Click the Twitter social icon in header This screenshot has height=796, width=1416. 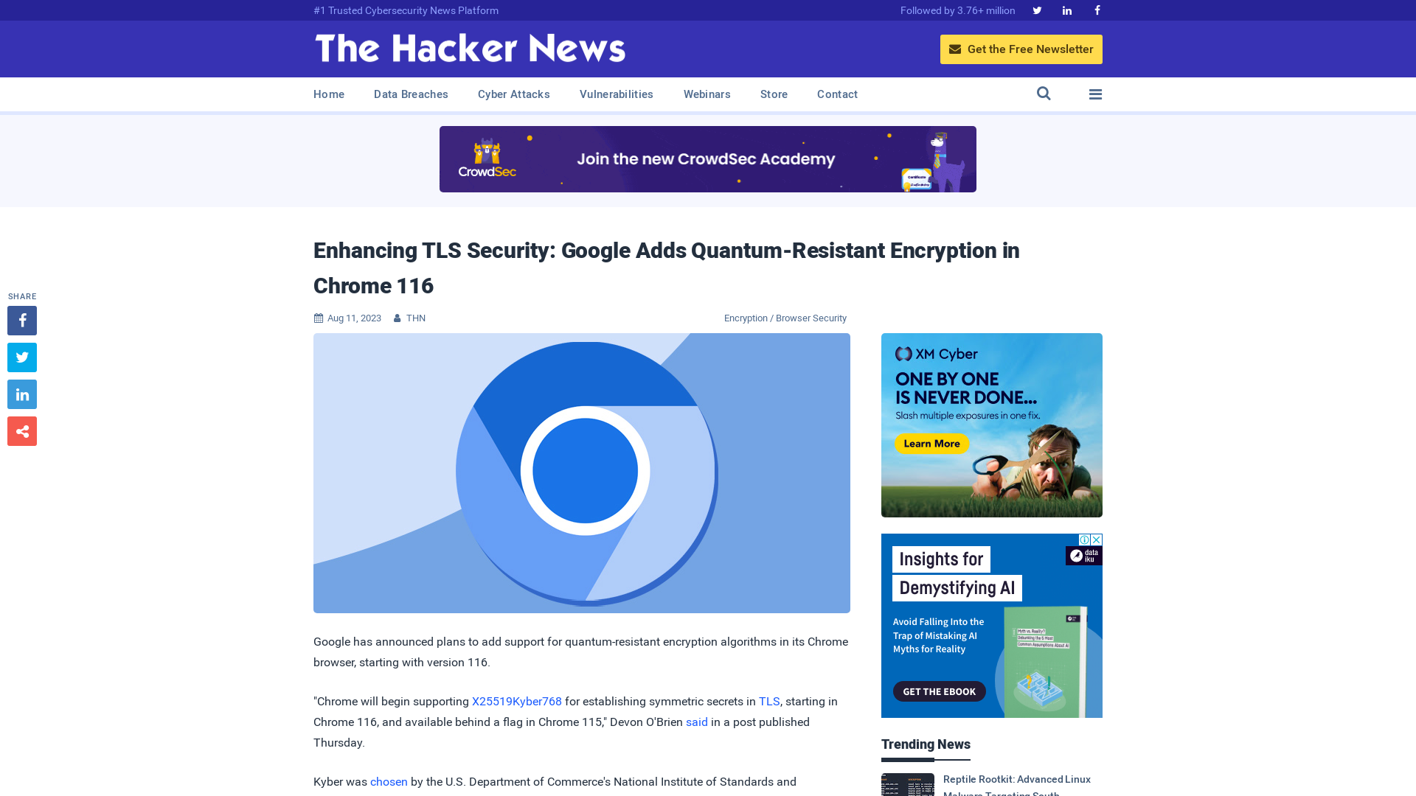[1037, 11]
